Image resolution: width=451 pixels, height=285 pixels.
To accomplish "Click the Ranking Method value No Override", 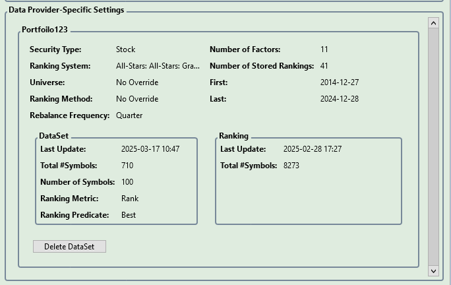I will [137, 99].
